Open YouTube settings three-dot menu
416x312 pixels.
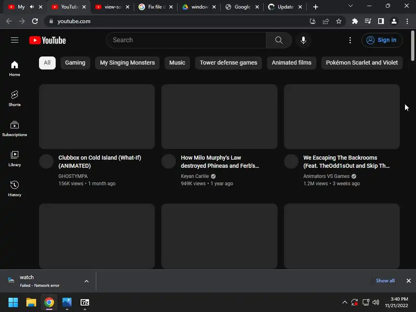click(350, 40)
